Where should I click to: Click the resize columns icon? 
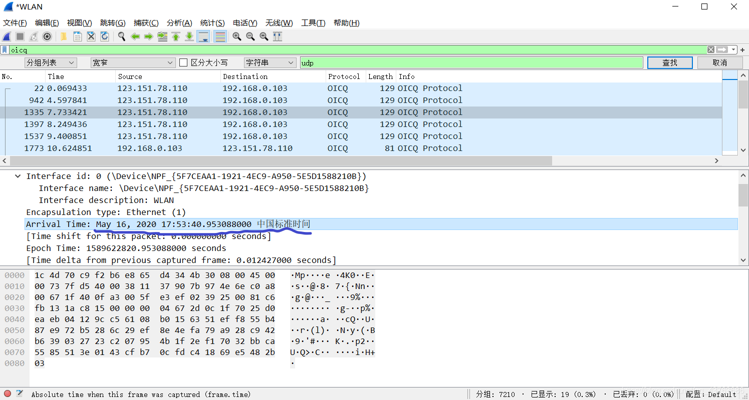tap(277, 36)
